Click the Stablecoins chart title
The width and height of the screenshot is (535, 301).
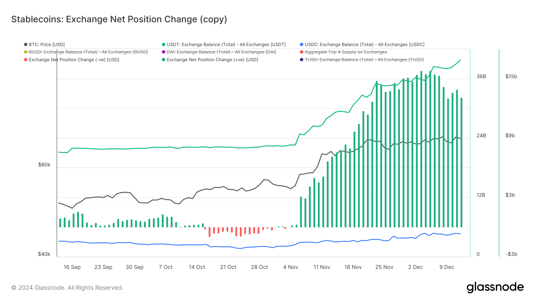(119, 19)
